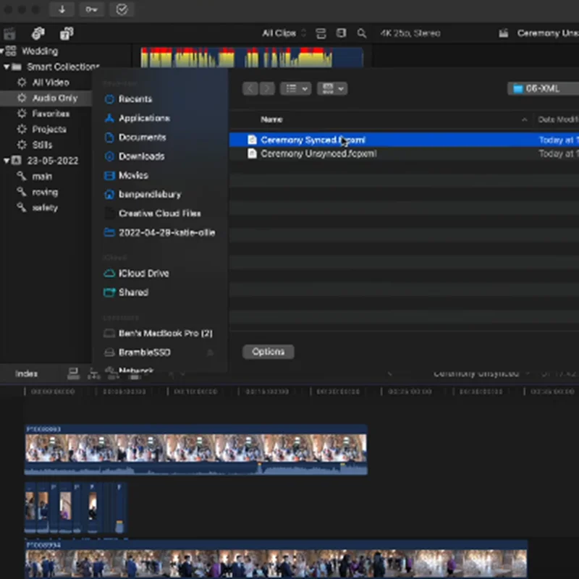
Task: Click the audio waveform filmstrip in the browser
Action: 252,57
